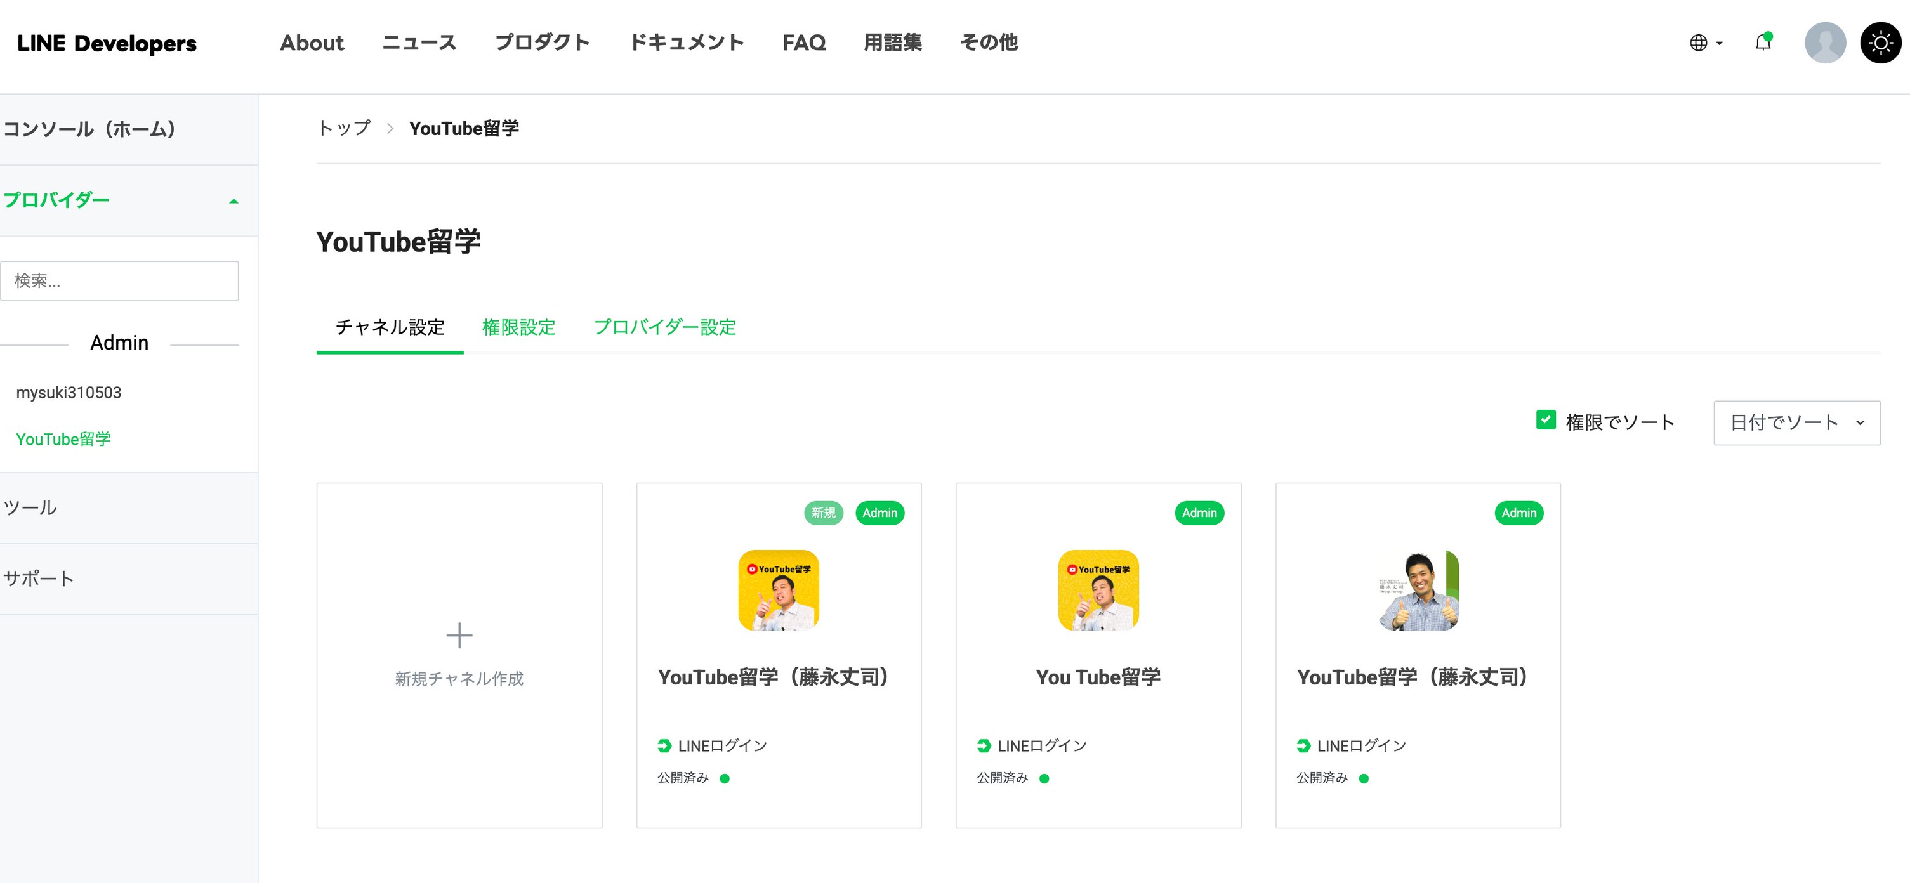Switch to the チャネル設定 tab

pos(390,327)
